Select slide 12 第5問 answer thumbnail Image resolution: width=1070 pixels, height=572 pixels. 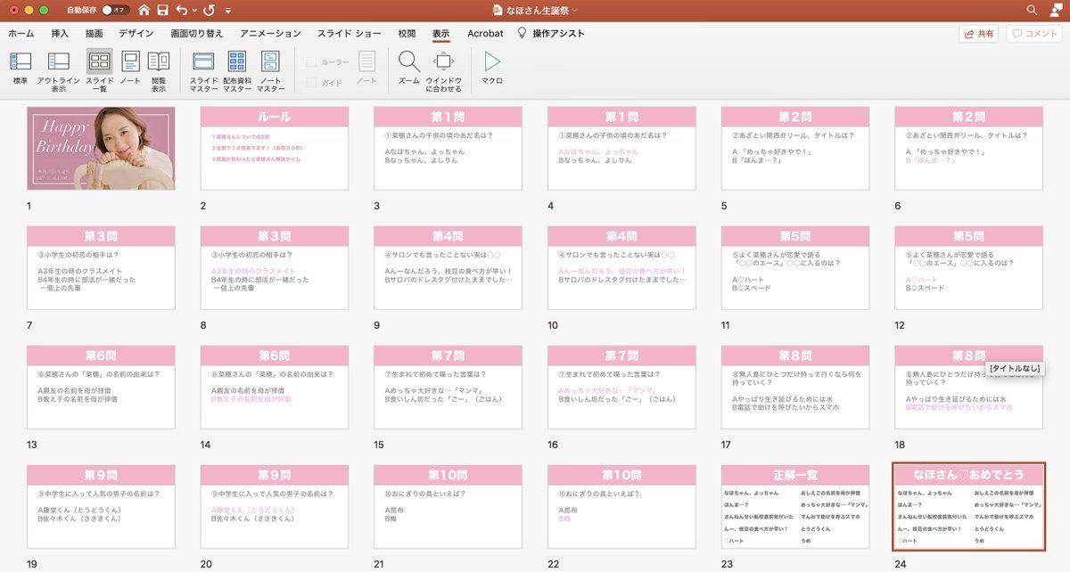click(x=968, y=267)
